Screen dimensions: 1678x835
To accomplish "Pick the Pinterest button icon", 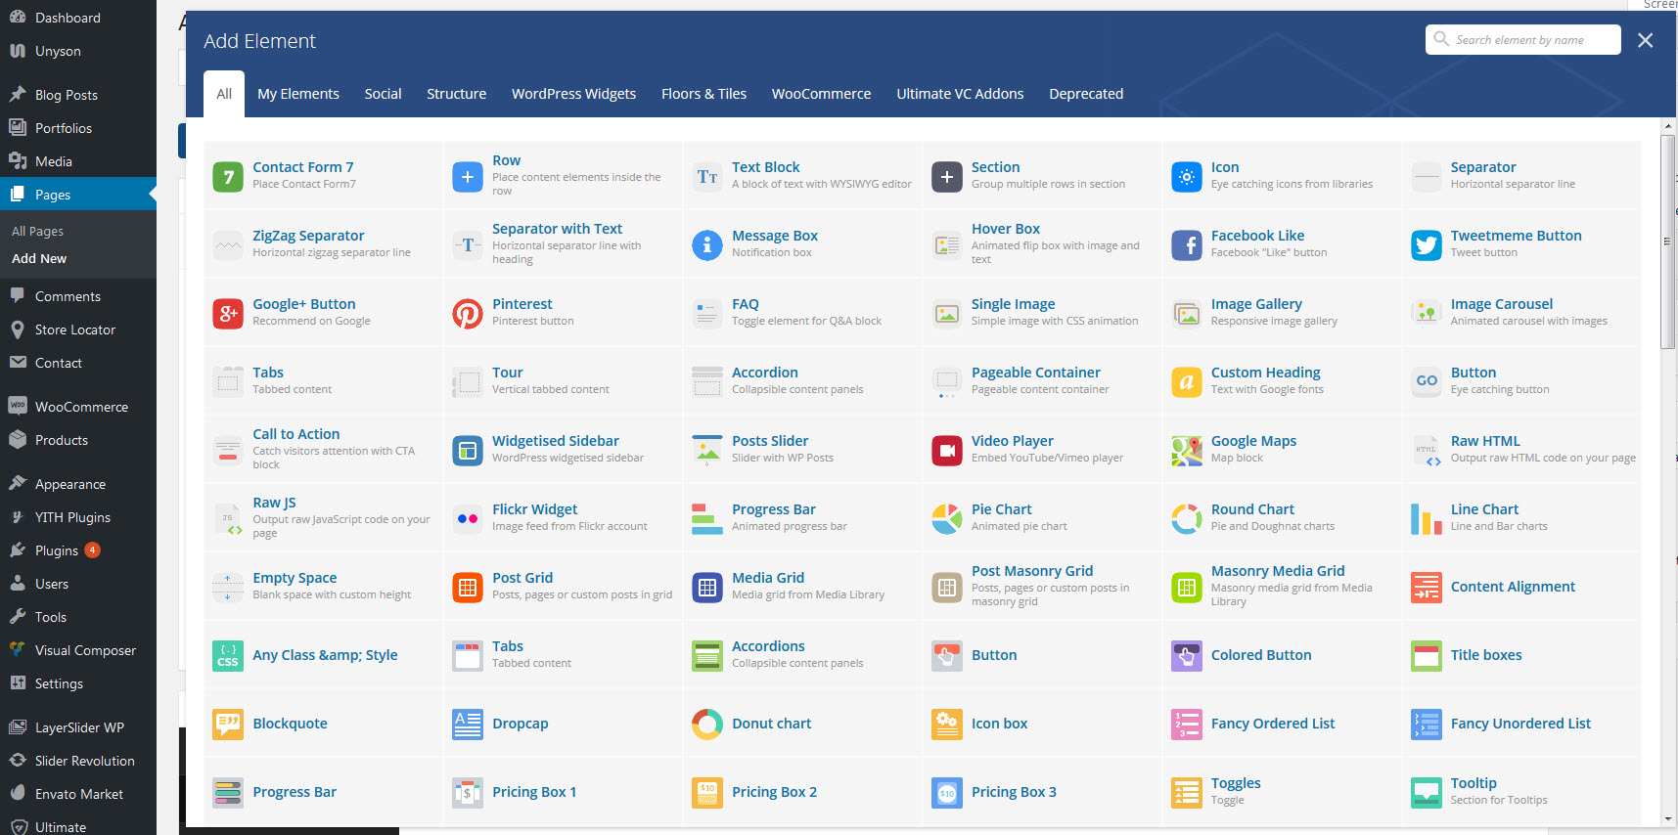I will point(468,314).
